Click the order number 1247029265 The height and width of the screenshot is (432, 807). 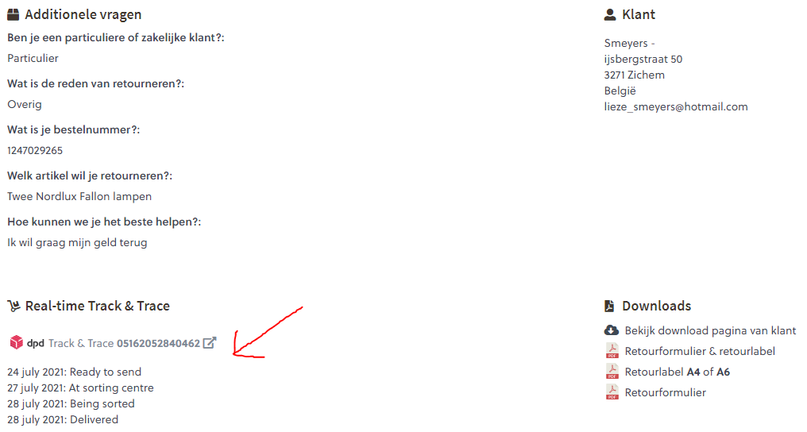pos(35,150)
